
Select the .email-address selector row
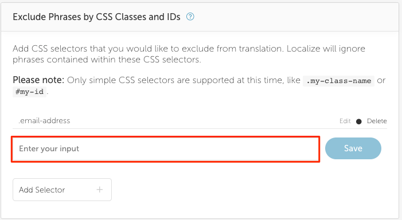pos(200,121)
